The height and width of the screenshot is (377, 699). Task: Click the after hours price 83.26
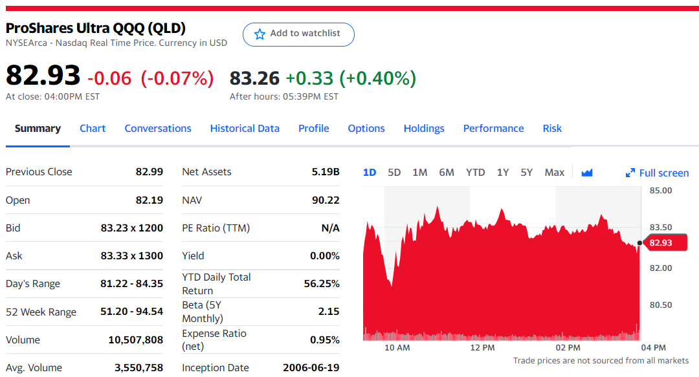point(254,78)
